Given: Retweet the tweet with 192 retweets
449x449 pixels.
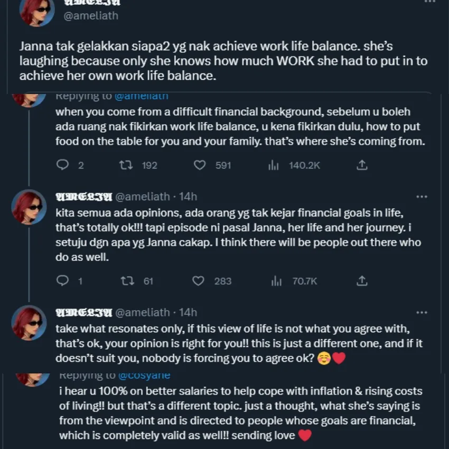Looking at the screenshot, I should 127,165.
